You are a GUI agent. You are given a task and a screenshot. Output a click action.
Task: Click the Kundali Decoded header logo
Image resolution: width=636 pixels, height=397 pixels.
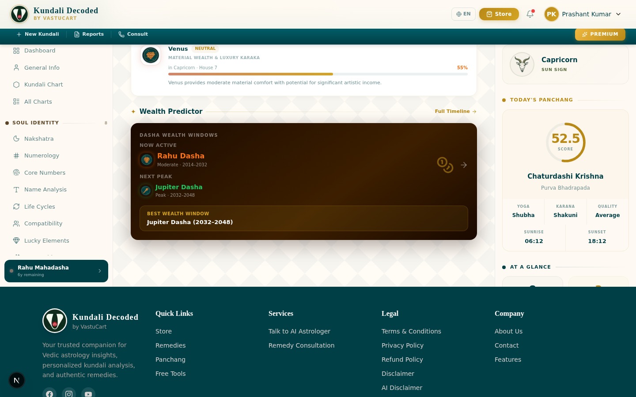pyautogui.click(x=19, y=14)
